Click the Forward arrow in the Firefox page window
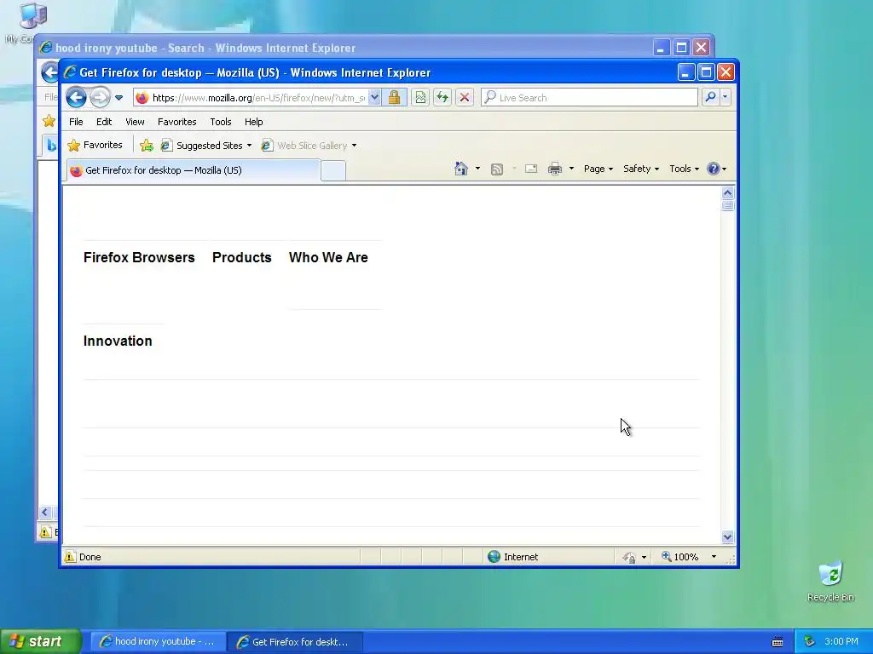This screenshot has width=873, height=654. pyautogui.click(x=101, y=97)
